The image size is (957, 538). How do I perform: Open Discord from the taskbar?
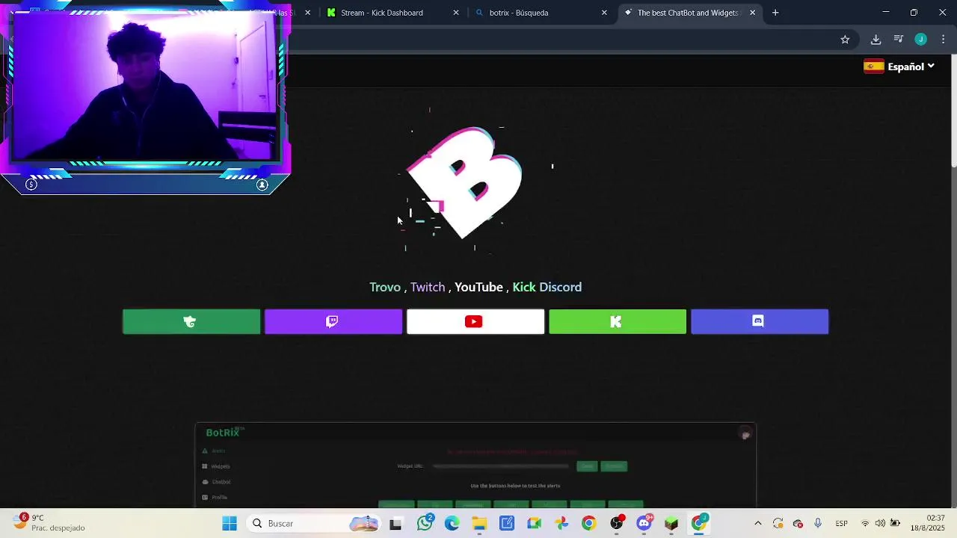pyautogui.click(x=644, y=523)
